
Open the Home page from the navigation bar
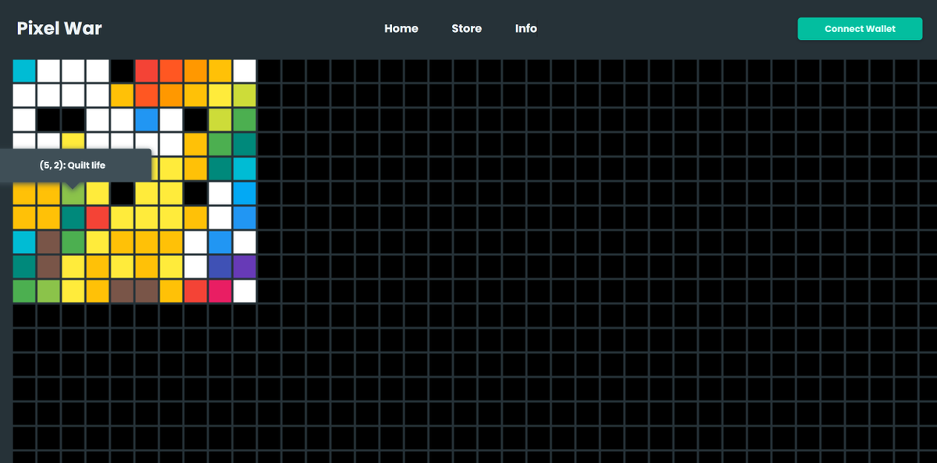pyautogui.click(x=401, y=28)
